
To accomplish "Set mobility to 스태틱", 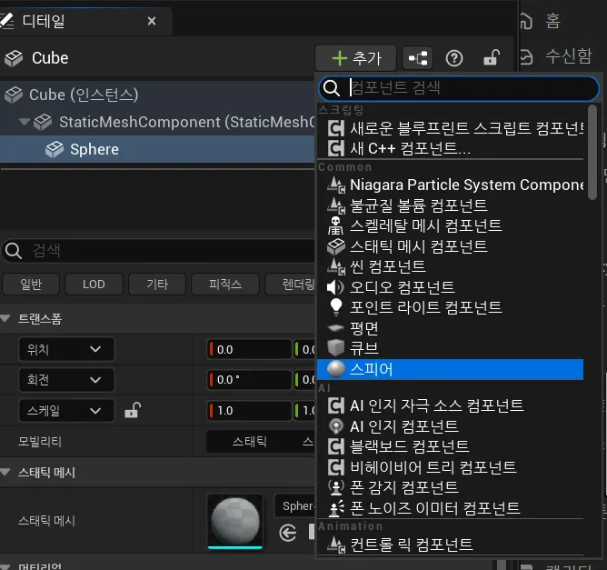I will 250,442.
